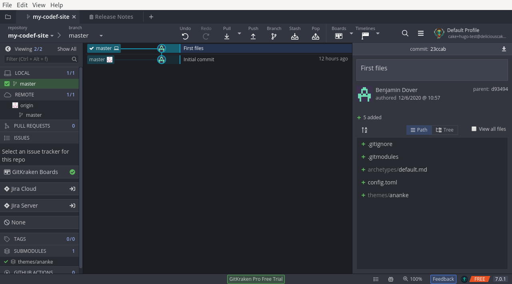Open the View menu
512x284 pixels.
coord(39,5)
